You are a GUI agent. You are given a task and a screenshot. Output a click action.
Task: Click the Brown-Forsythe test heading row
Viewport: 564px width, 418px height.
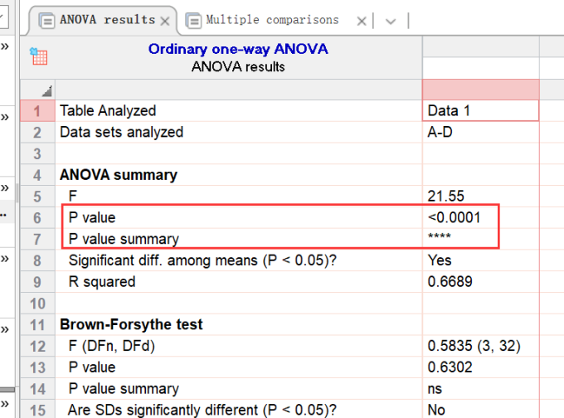[131, 324]
